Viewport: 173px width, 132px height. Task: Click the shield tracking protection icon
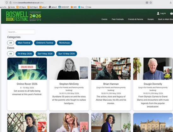click(x=7, y=3)
